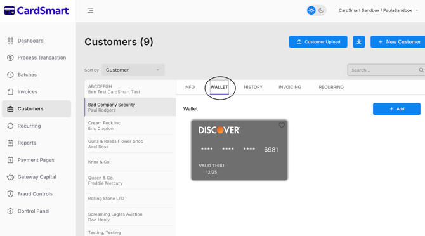The height and width of the screenshot is (236, 425).
Task: Select Knox & Co. customer
Action: 130,162
